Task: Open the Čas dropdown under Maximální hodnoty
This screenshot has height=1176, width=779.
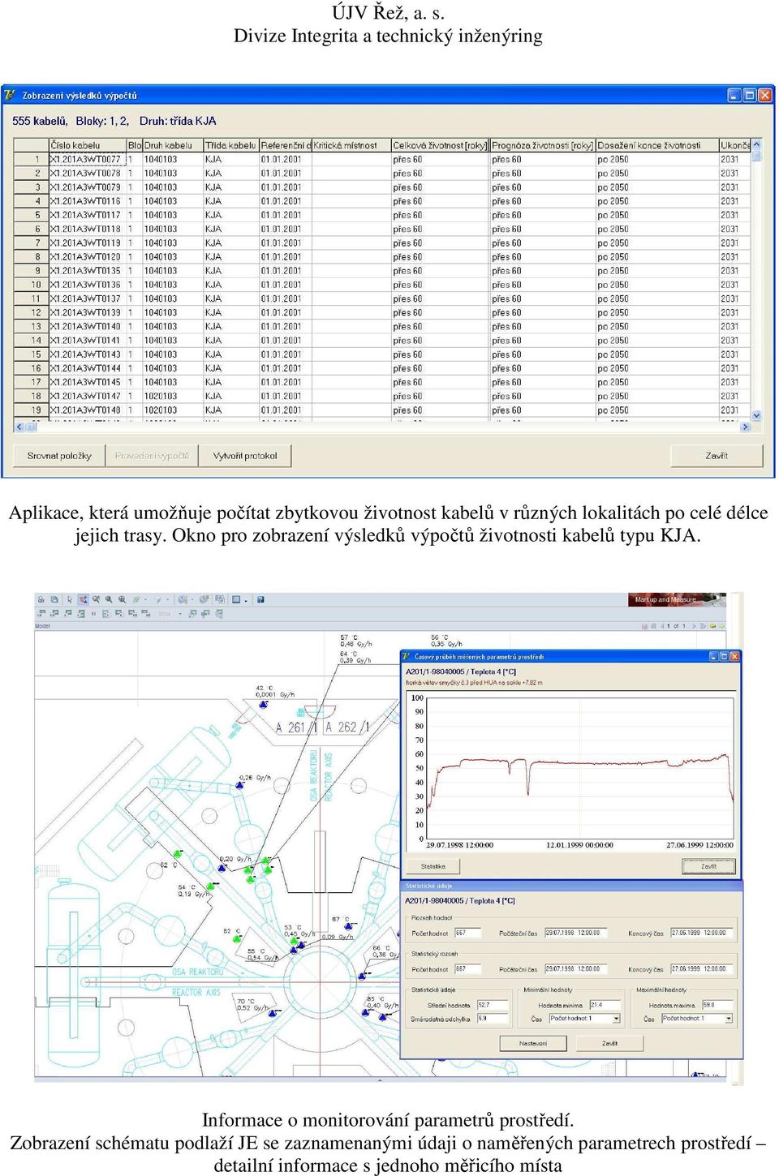Action: tap(729, 1019)
